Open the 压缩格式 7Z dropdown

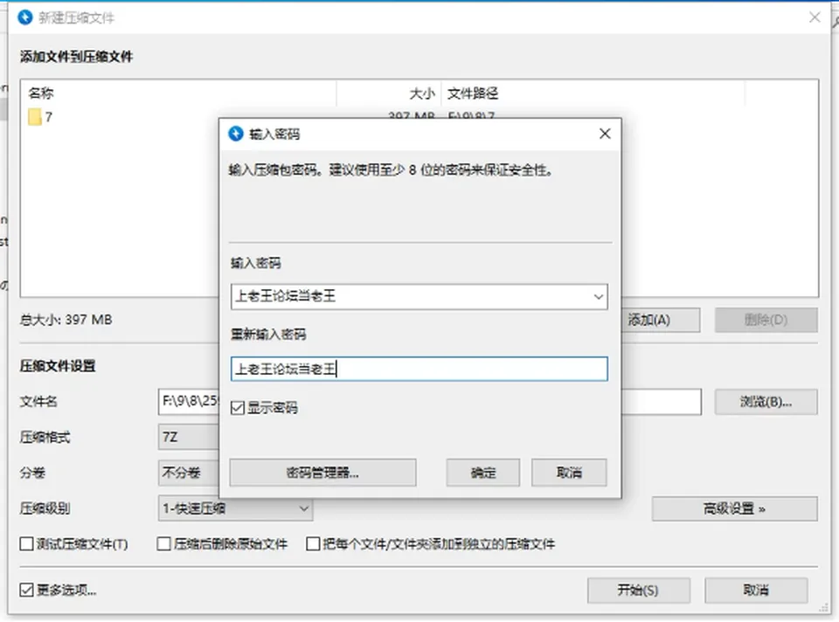tap(189, 437)
